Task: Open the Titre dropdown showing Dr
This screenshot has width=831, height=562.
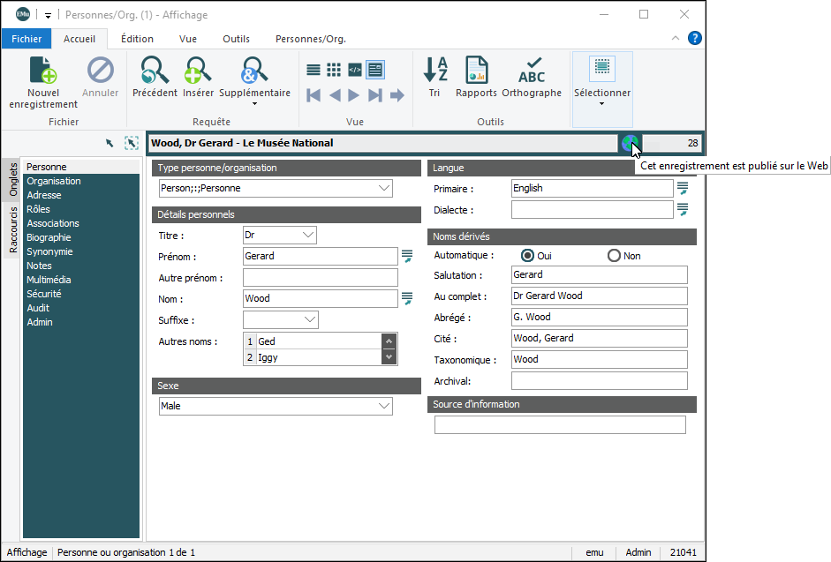Action: [x=307, y=235]
